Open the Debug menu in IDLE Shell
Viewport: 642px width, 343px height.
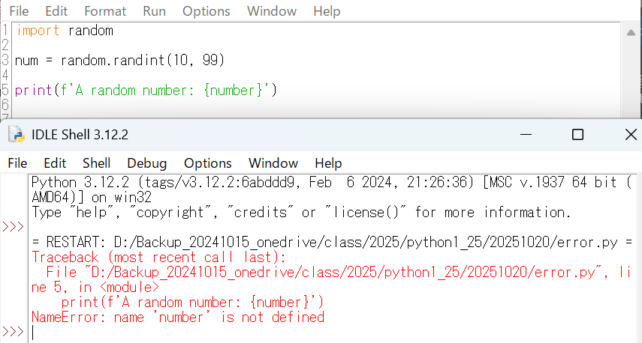(147, 163)
